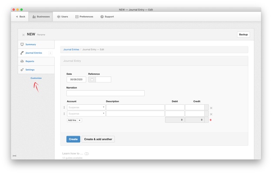This screenshot has height=174, width=272.
Task: Click the Rename link next to NEW
Action: point(41,35)
